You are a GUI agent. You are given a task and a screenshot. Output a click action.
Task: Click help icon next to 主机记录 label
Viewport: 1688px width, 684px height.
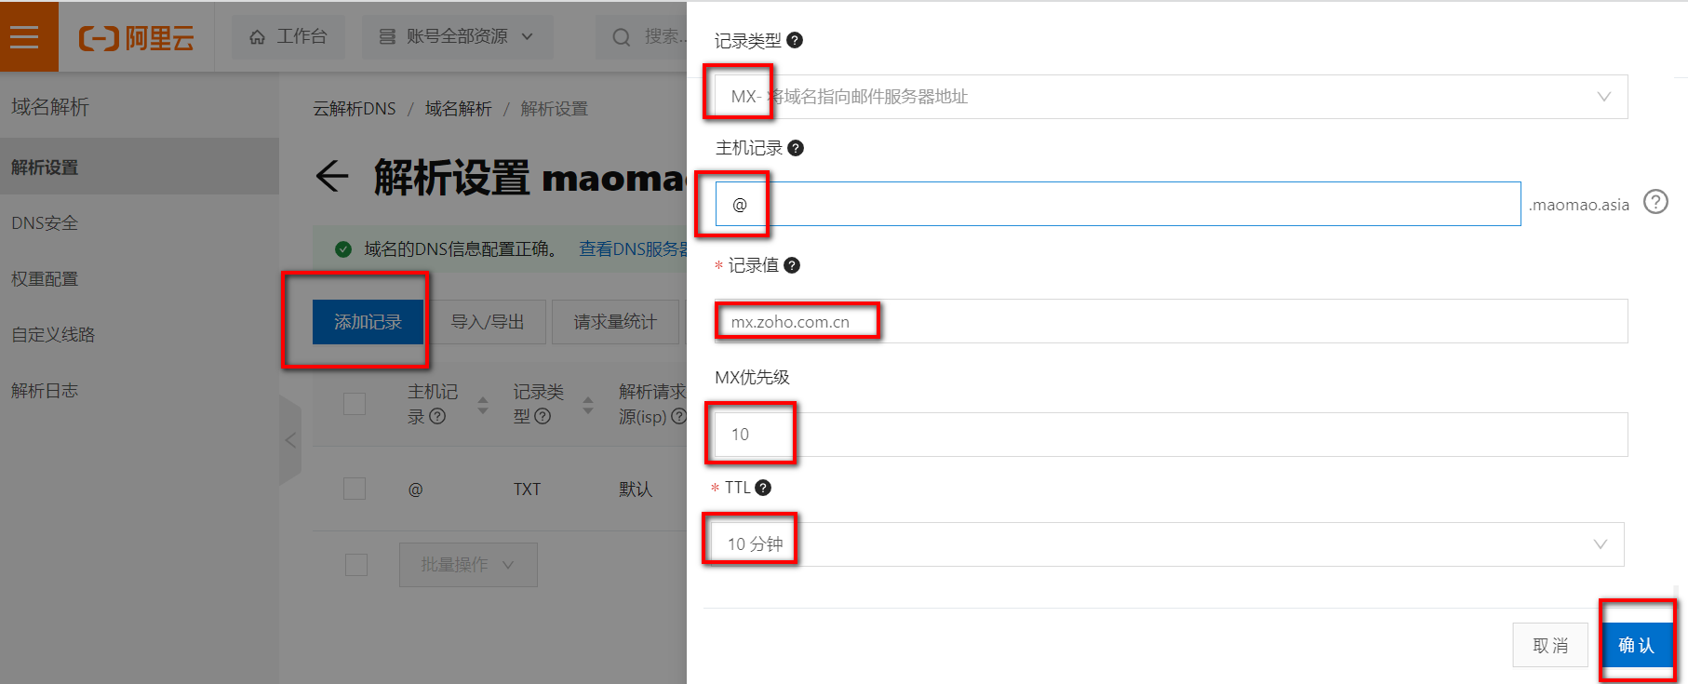coord(796,148)
